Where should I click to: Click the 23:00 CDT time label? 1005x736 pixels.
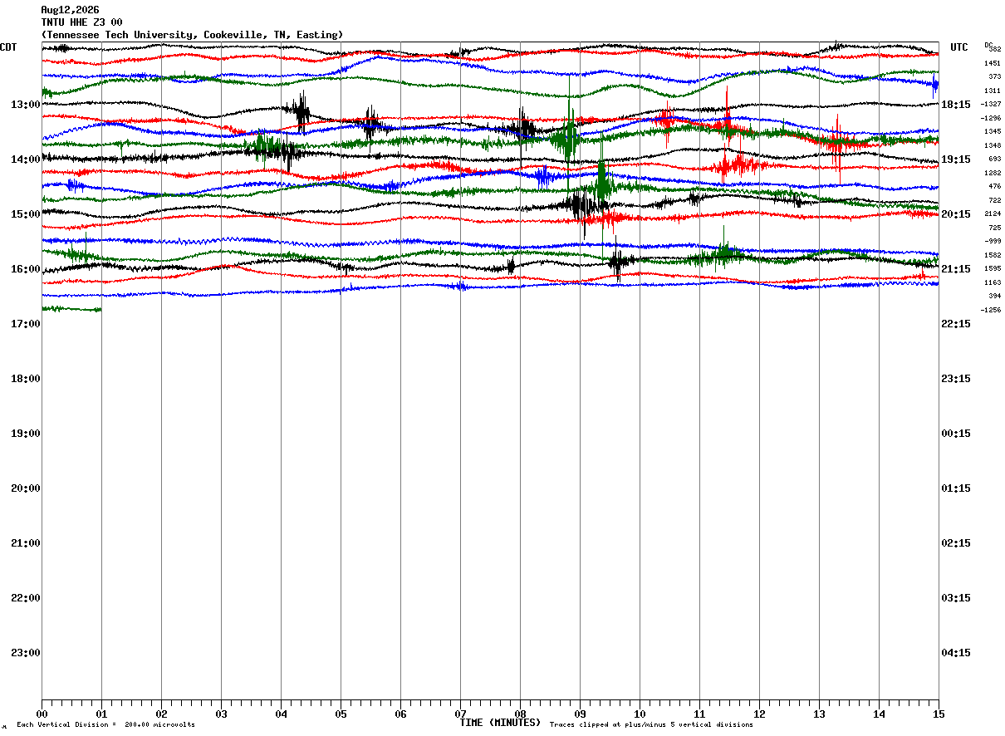26,653
